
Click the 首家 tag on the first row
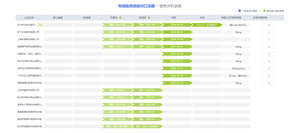click(41, 25)
